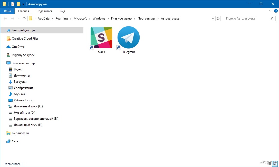
Task: Select Библиотеки label in sidebar
Action: [20, 133]
